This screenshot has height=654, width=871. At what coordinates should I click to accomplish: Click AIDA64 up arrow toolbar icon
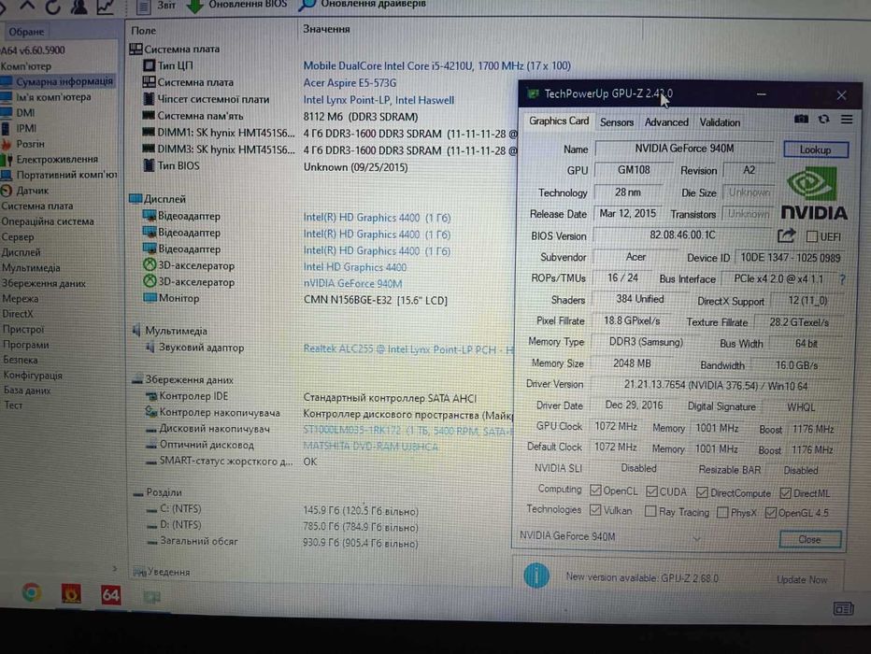[x=27, y=7]
